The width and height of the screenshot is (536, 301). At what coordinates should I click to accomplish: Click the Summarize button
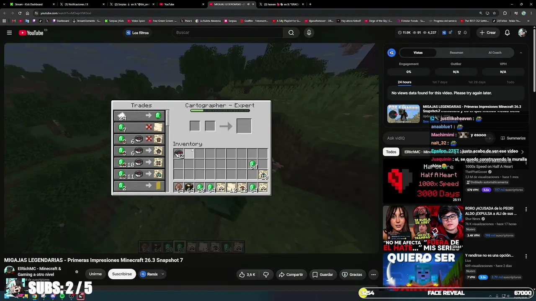[513, 138]
